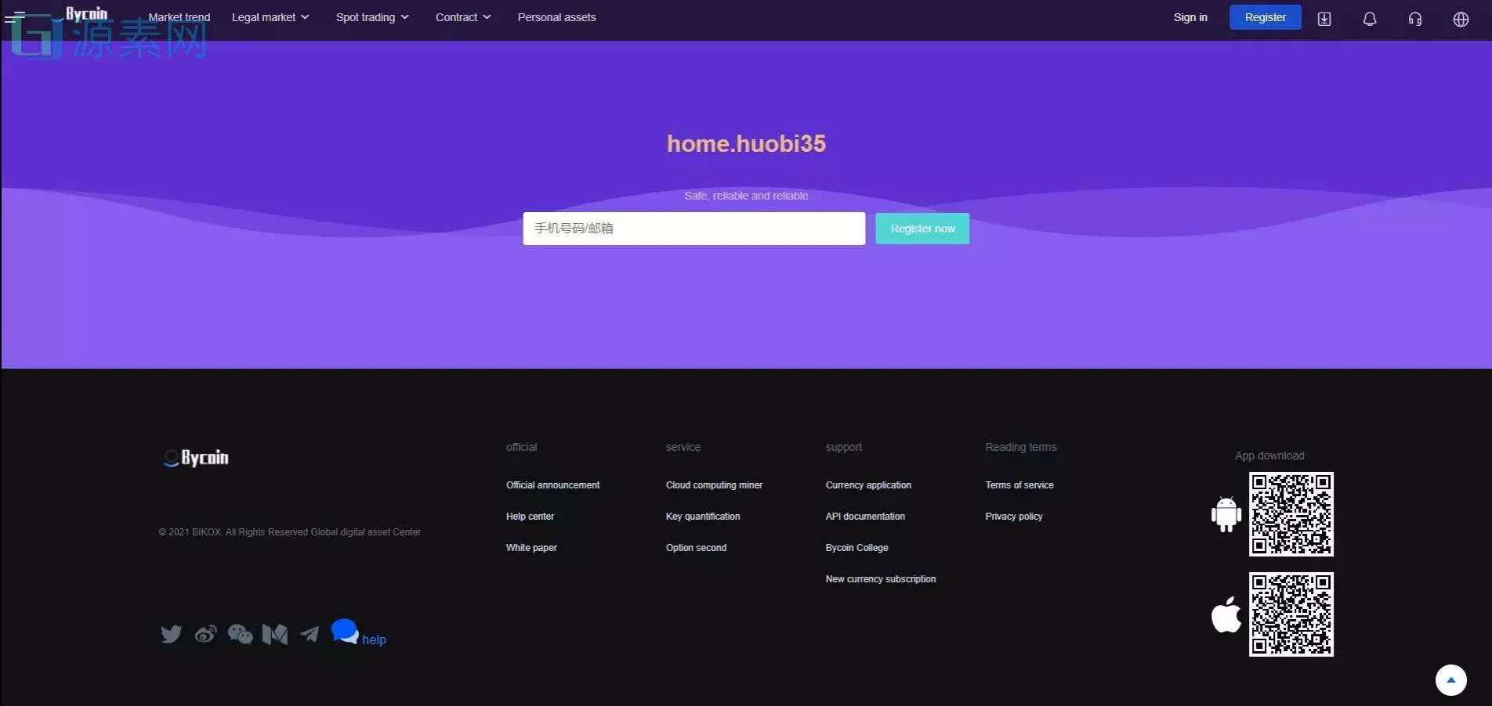
Task: Open the hamburger menu icon
Action: click(x=14, y=17)
